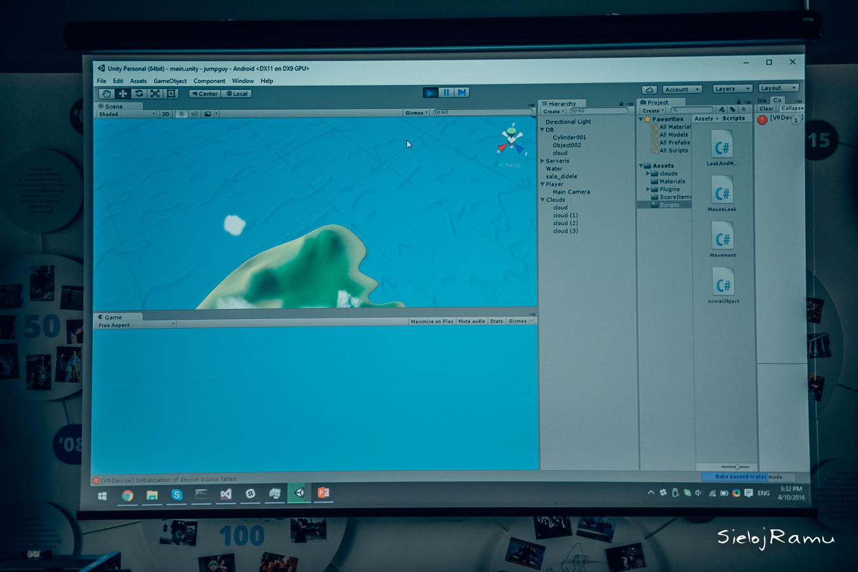Open the Help menu
The image size is (858, 572).
tap(267, 81)
